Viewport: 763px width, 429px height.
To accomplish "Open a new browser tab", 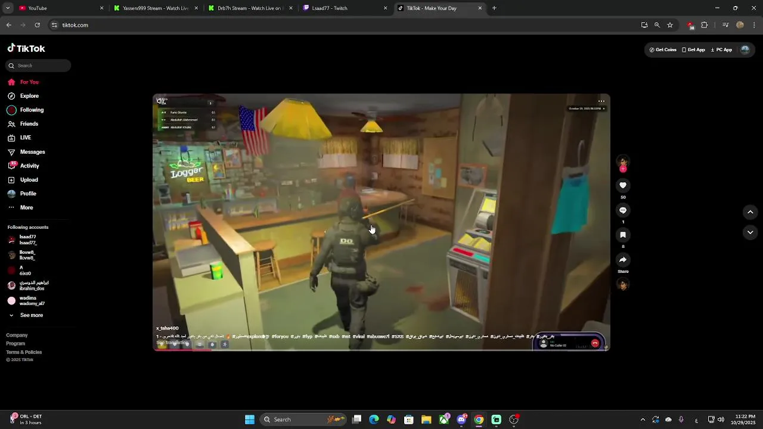I will (494, 8).
